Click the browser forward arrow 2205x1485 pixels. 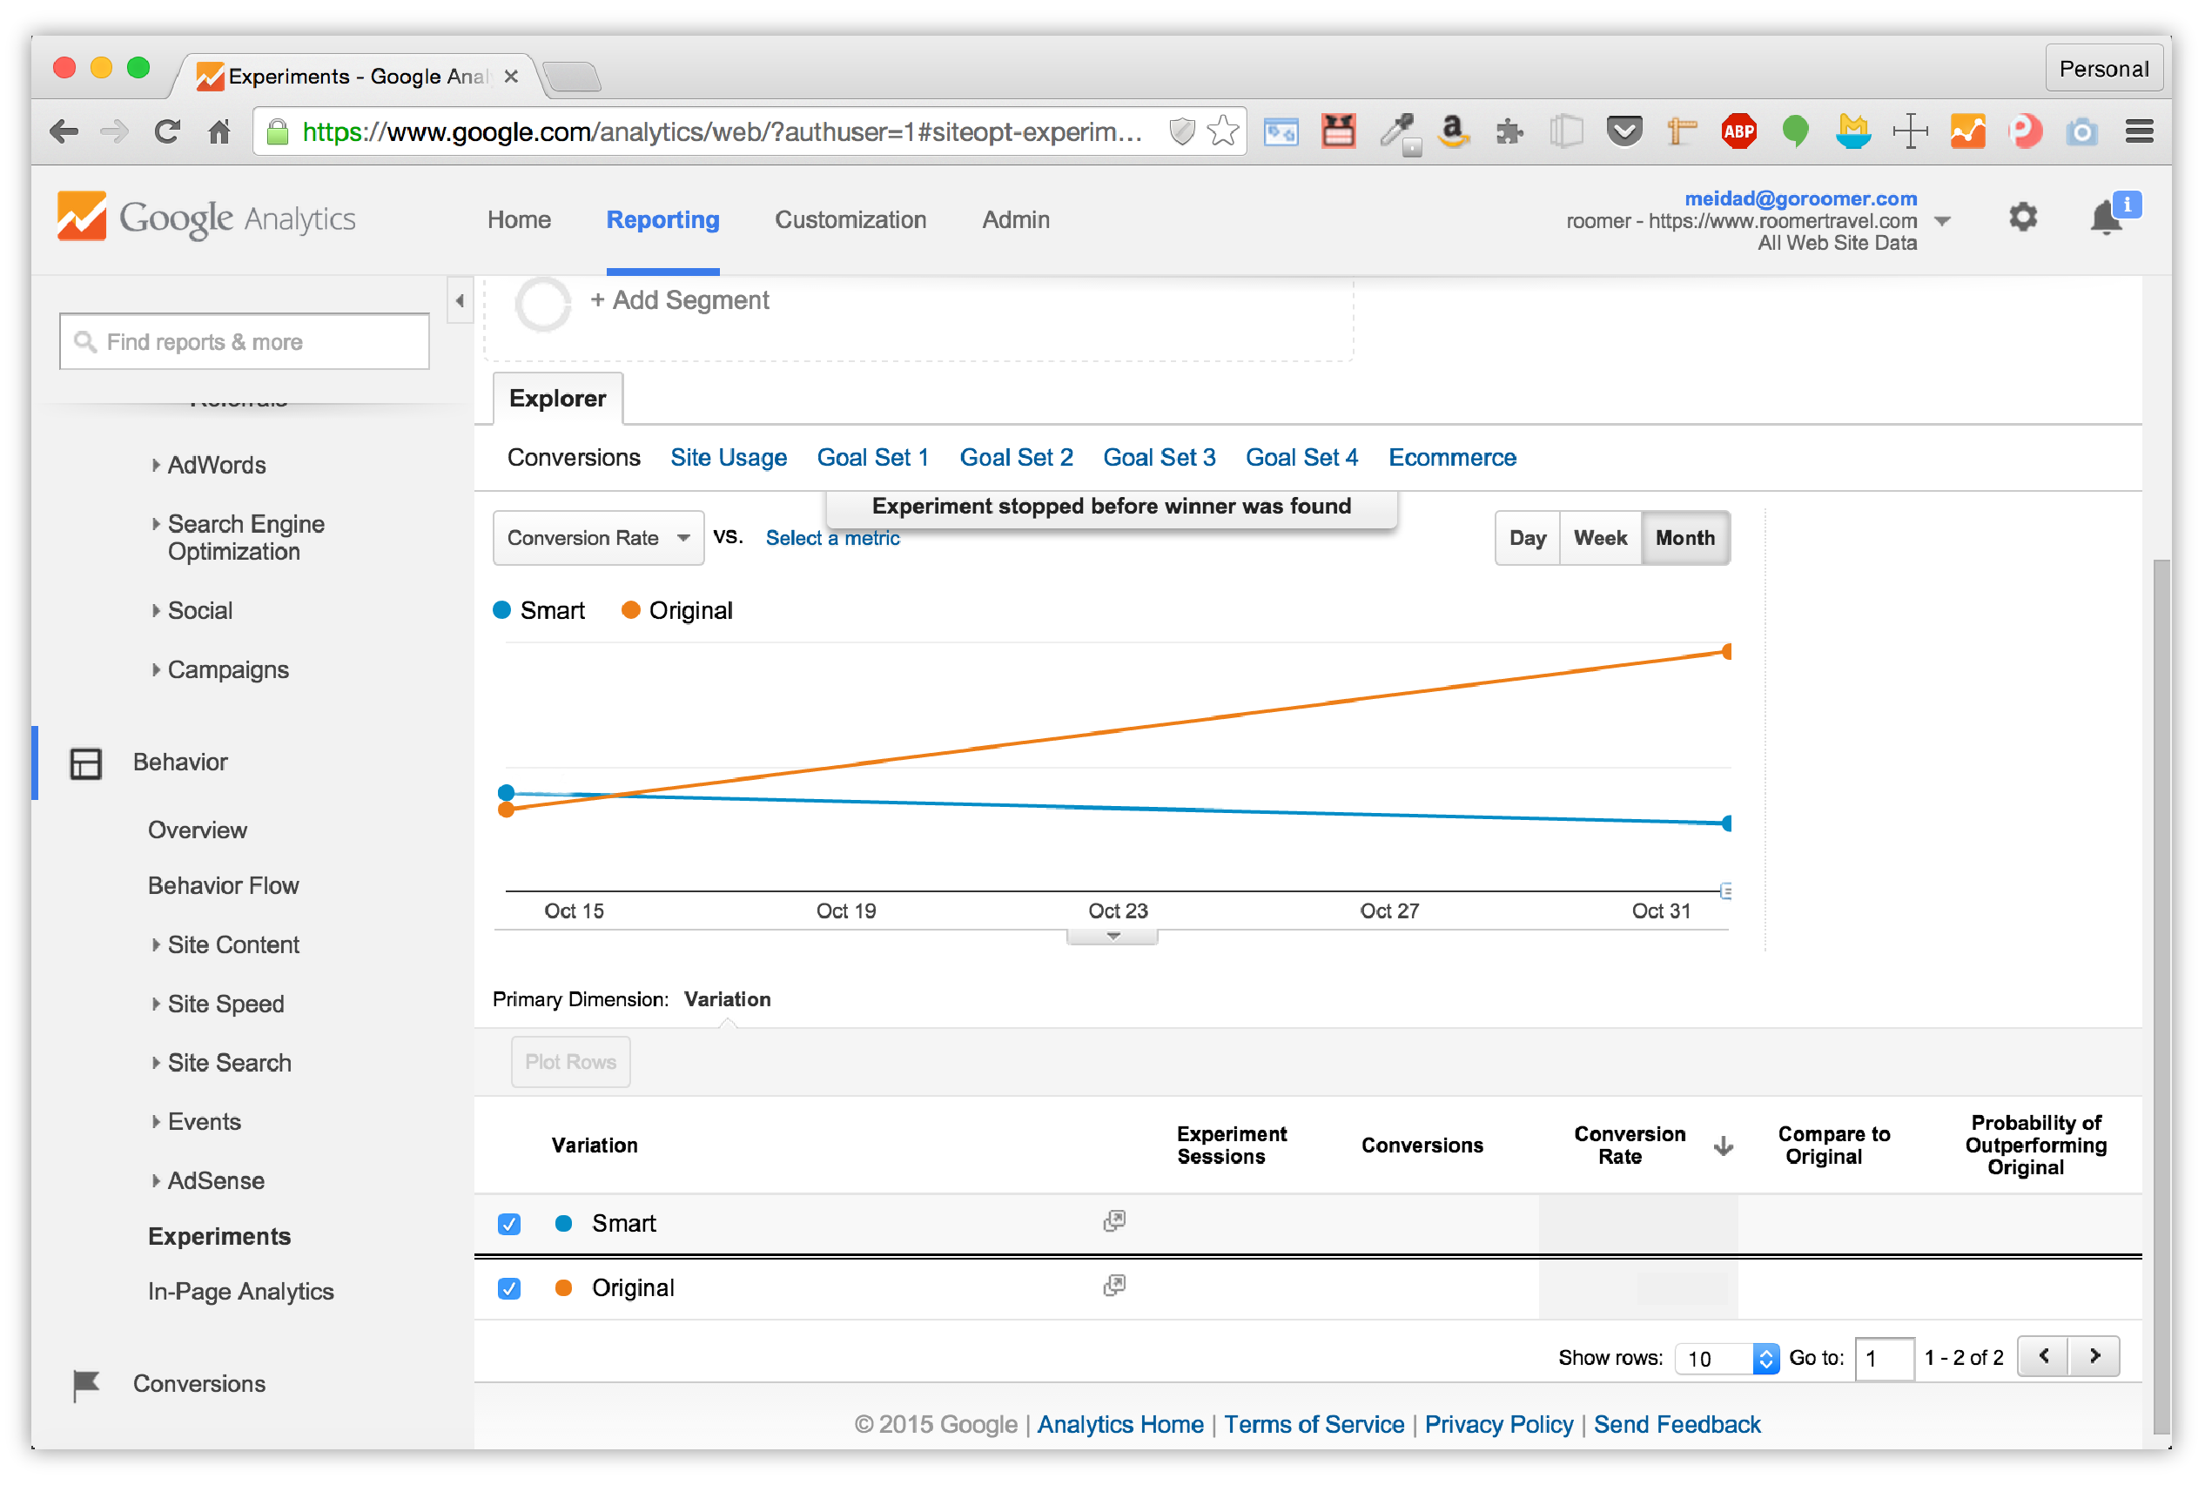coord(114,131)
